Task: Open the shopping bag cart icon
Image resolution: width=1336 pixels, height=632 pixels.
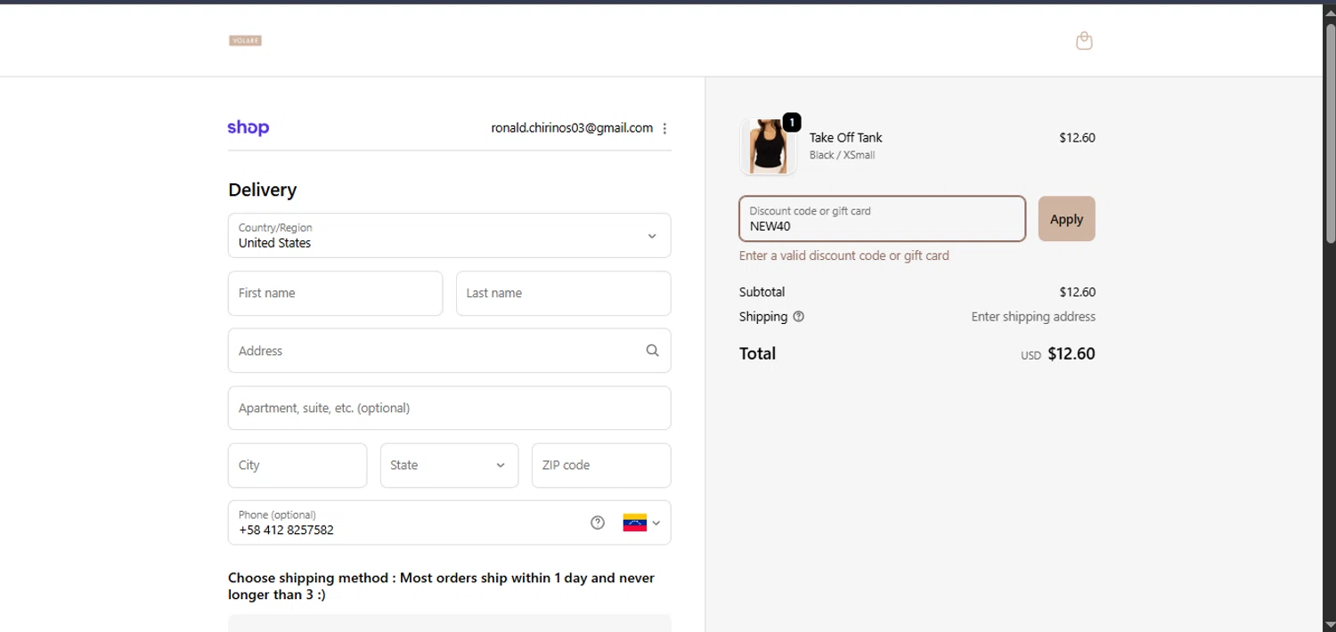Action: click(x=1084, y=40)
